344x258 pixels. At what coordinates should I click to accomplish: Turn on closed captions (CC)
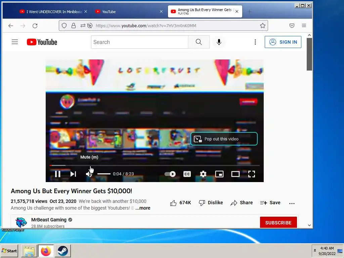pos(187,174)
